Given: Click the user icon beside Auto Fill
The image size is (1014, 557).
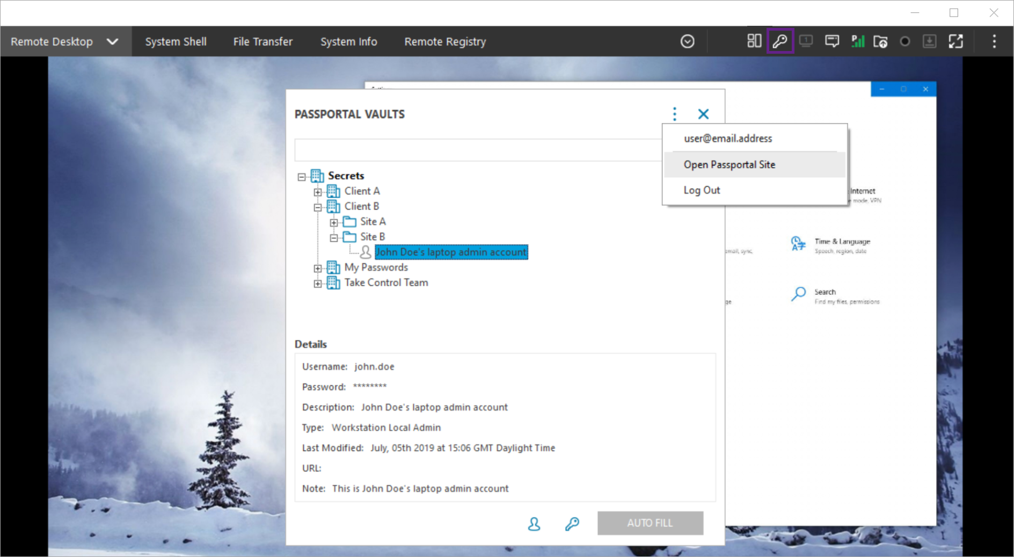Looking at the screenshot, I should point(534,524).
